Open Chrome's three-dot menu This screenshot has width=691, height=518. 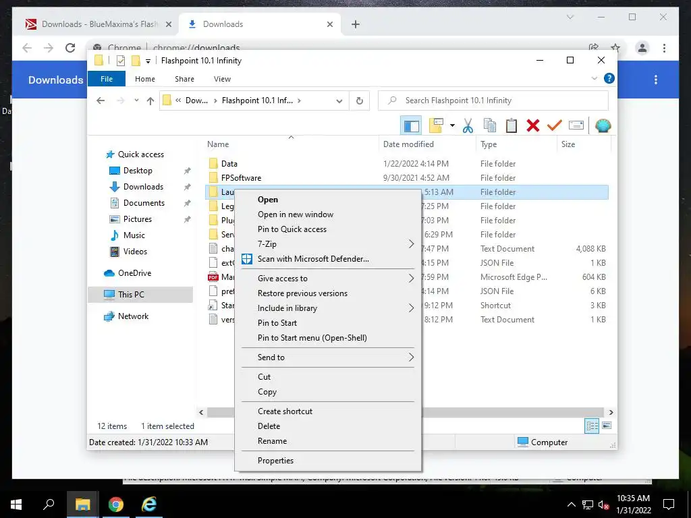pyautogui.click(x=664, y=48)
